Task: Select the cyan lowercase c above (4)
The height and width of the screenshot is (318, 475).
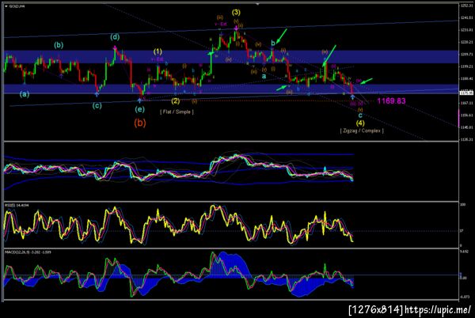Action: coord(360,115)
